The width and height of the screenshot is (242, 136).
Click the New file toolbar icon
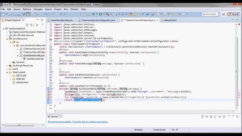(x=3, y=14)
